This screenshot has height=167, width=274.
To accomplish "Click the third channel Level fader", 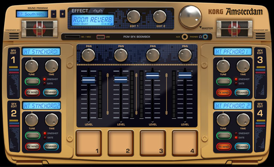I will (152, 75).
